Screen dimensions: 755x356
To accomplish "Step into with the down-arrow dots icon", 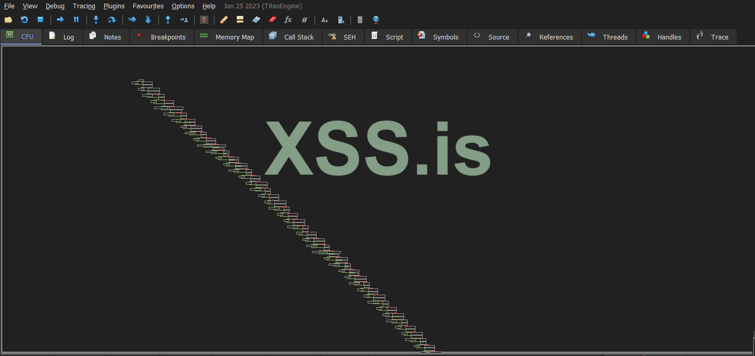I will tap(96, 20).
